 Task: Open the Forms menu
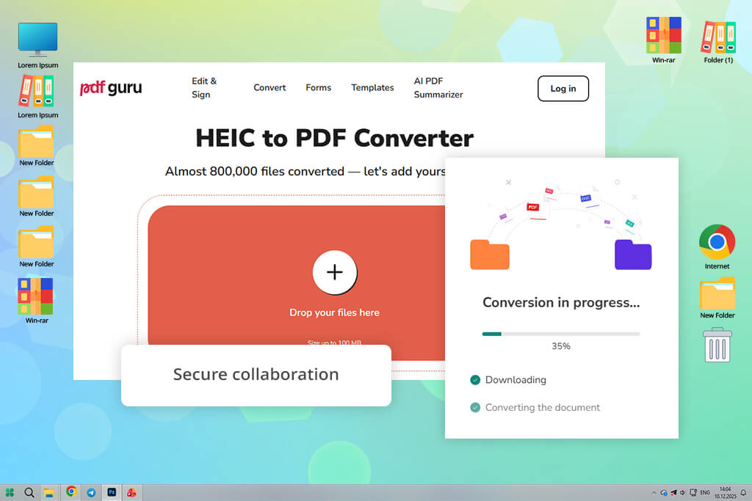point(319,87)
